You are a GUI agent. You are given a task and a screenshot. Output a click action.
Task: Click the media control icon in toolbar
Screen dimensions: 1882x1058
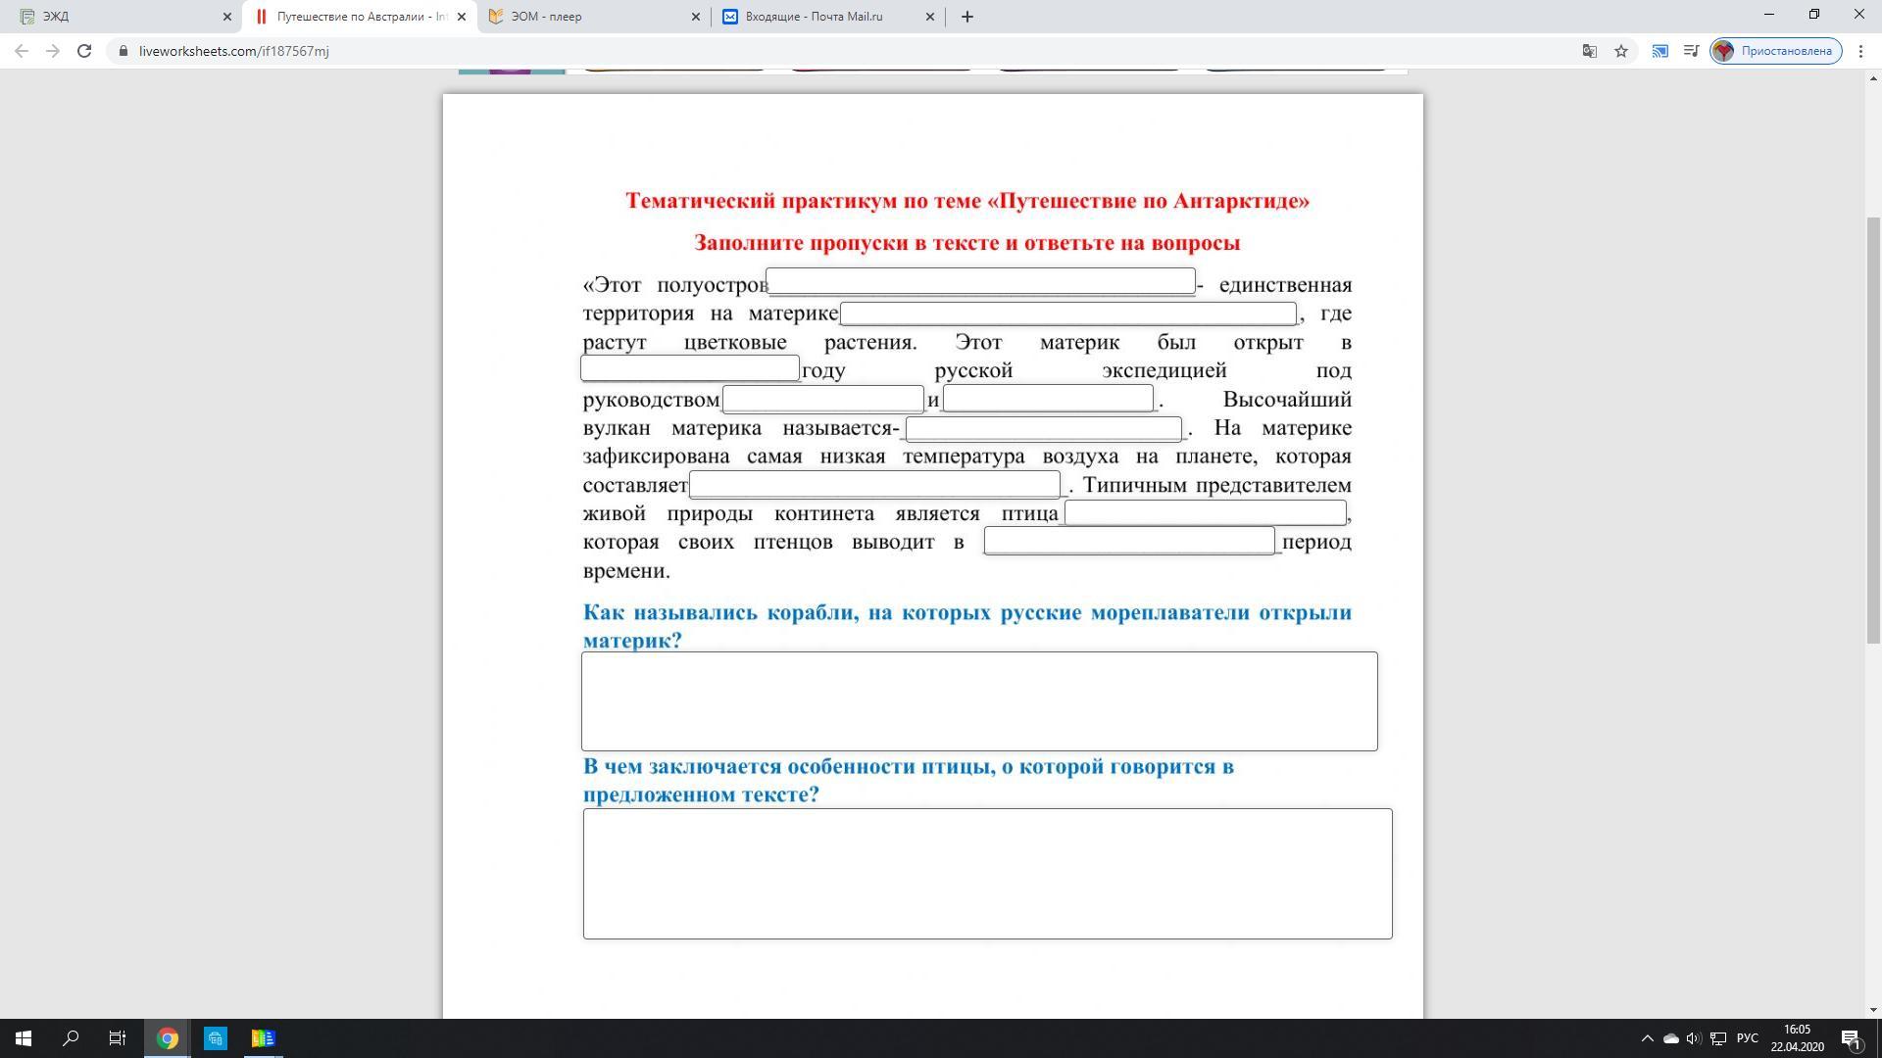[1691, 51]
